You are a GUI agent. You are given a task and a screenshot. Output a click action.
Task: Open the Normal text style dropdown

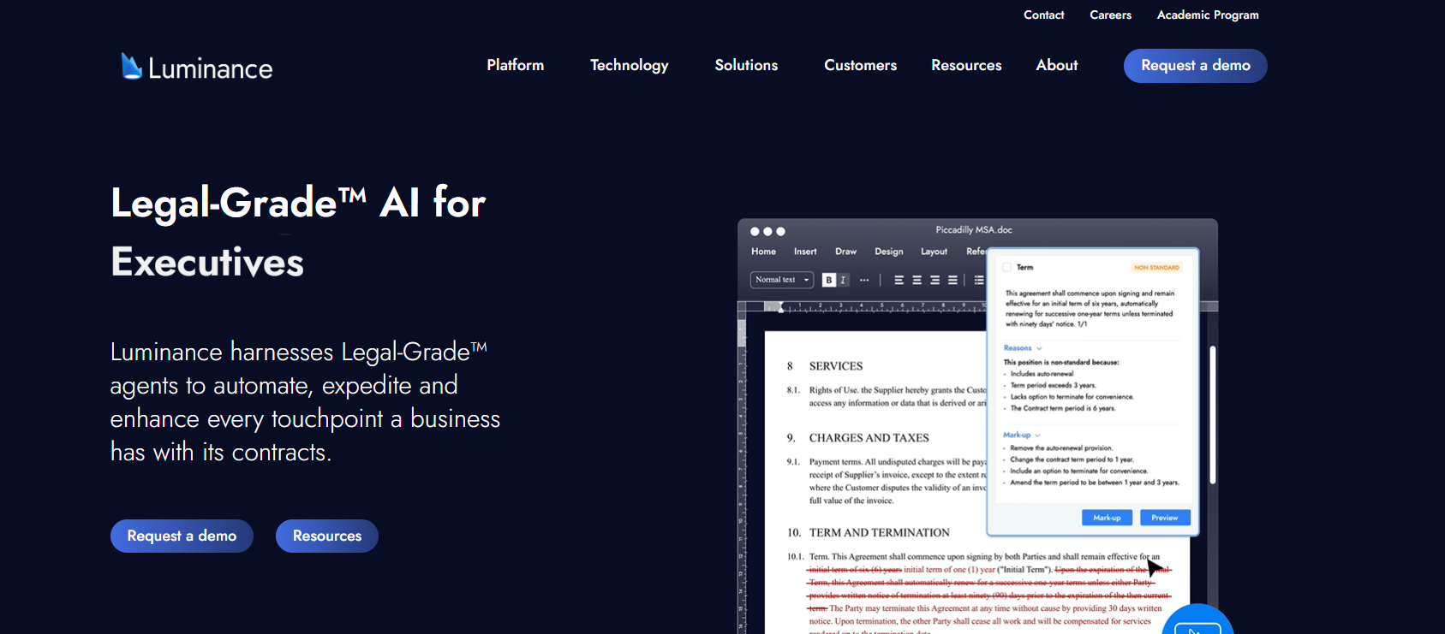click(782, 280)
